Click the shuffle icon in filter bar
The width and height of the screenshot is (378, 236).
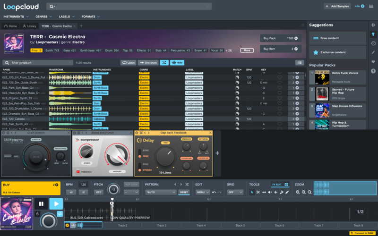pyautogui.click(x=164, y=62)
